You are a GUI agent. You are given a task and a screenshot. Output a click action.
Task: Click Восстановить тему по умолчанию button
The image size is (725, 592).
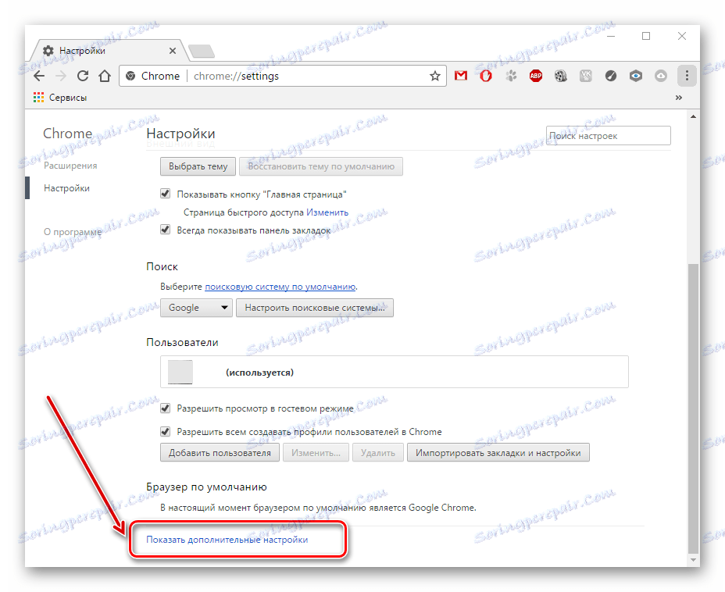coord(321,166)
